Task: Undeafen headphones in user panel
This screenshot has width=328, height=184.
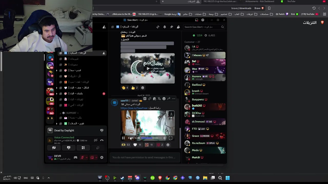Action: point(92,157)
